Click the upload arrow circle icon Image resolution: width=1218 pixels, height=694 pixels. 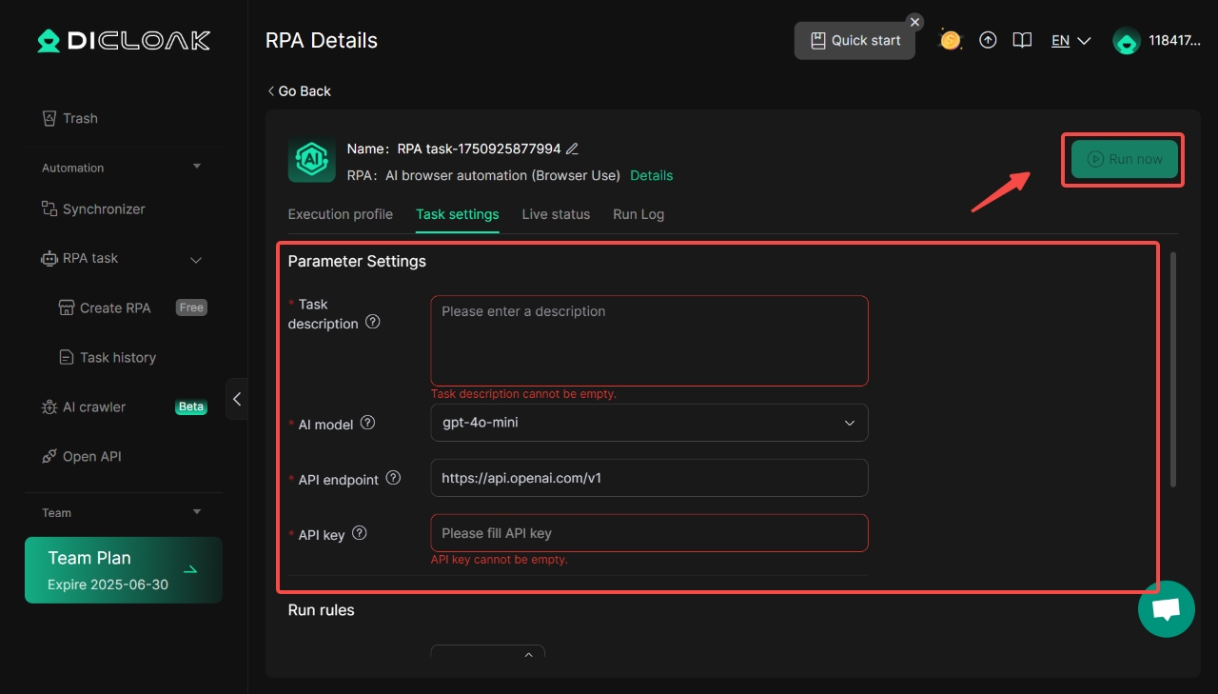click(x=988, y=40)
